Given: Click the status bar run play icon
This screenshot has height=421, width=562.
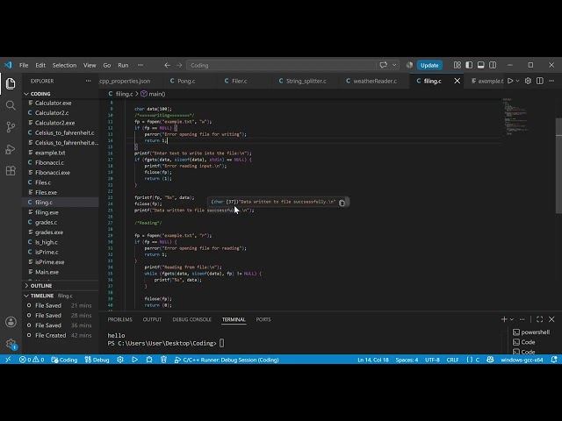Looking at the screenshot, I should [x=134, y=360].
